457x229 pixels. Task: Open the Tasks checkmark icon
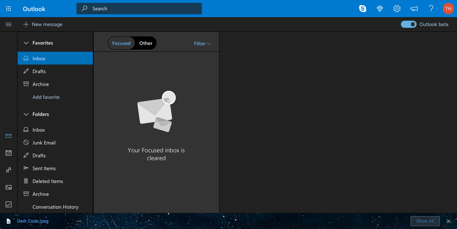[x=9, y=204]
